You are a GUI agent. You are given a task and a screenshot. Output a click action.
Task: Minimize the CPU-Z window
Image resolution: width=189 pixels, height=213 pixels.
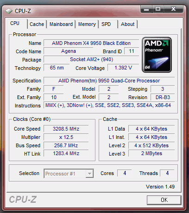tap(146, 9)
